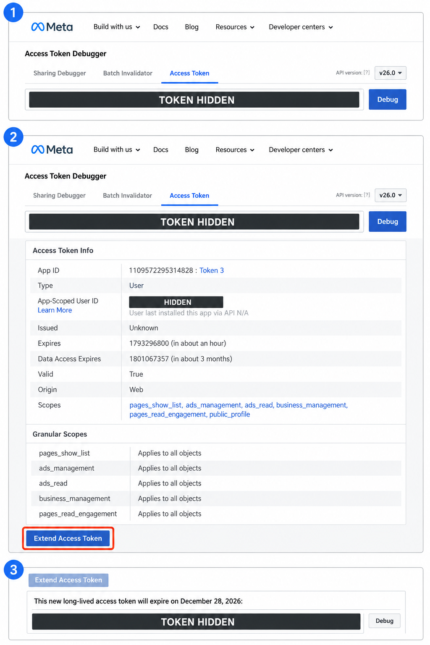The image size is (430, 645).
Task: Click pages_read_engagement row under Granular Scopes
Action: (216, 514)
